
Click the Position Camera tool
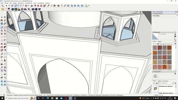[2, 74]
